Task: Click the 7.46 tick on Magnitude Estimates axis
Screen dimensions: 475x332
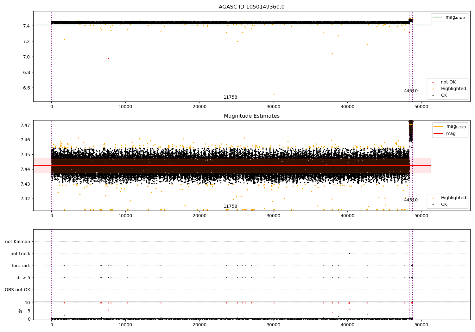Action: [26, 140]
